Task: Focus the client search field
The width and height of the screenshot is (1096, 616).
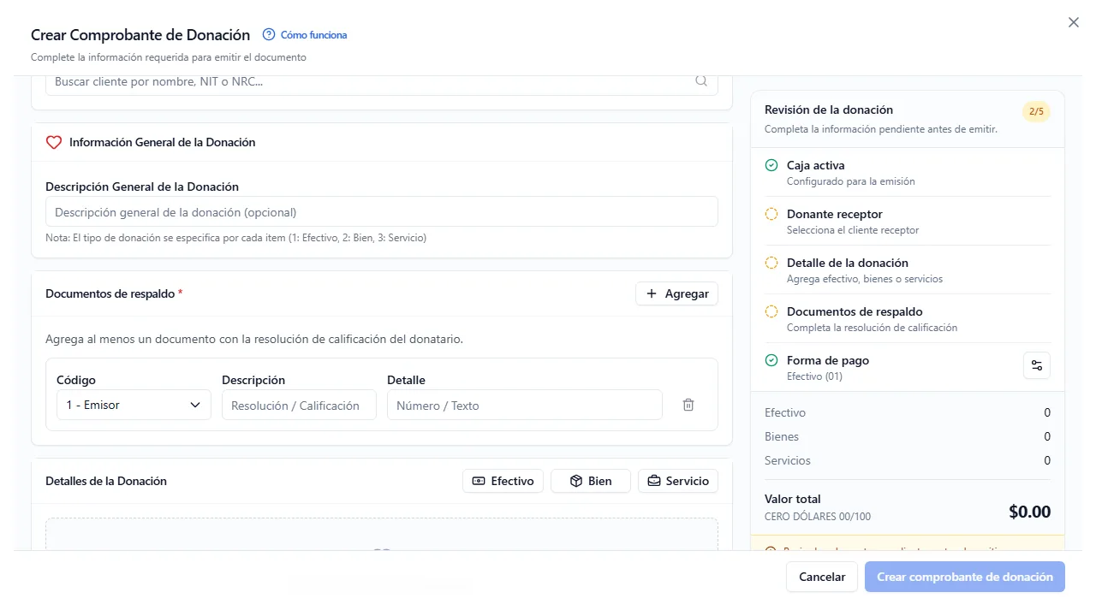Action: [382, 82]
